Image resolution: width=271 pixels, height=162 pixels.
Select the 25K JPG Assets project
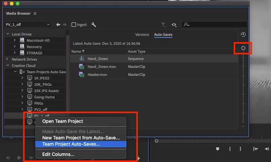click(x=46, y=91)
